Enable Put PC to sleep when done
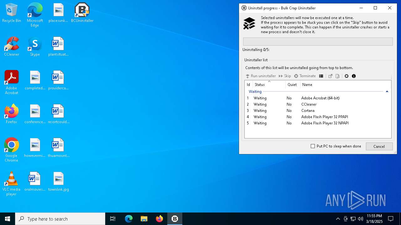Viewport: 401px width, 225px height. point(313,146)
